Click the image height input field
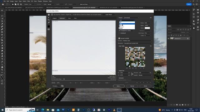 point(124,75)
